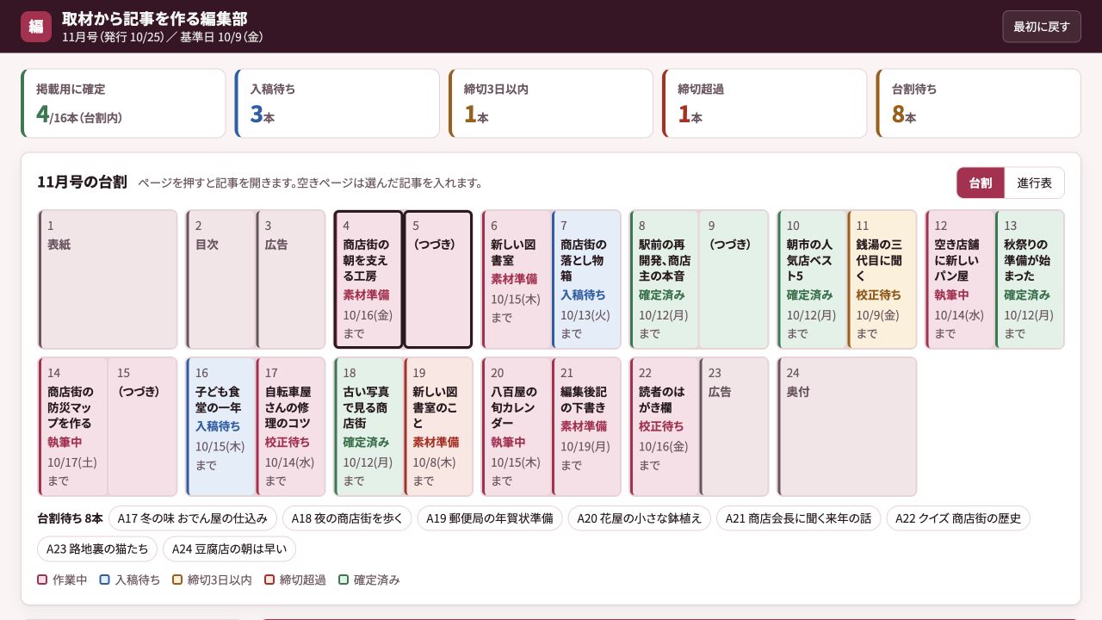This screenshot has width=1102, height=620.
Task: Open page 10 朝市の人気店ベスト5
Action: pos(812,280)
